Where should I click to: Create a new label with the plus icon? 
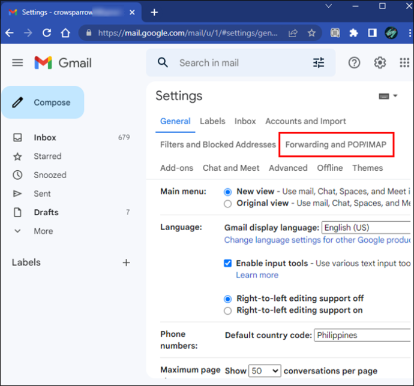(126, 263)
